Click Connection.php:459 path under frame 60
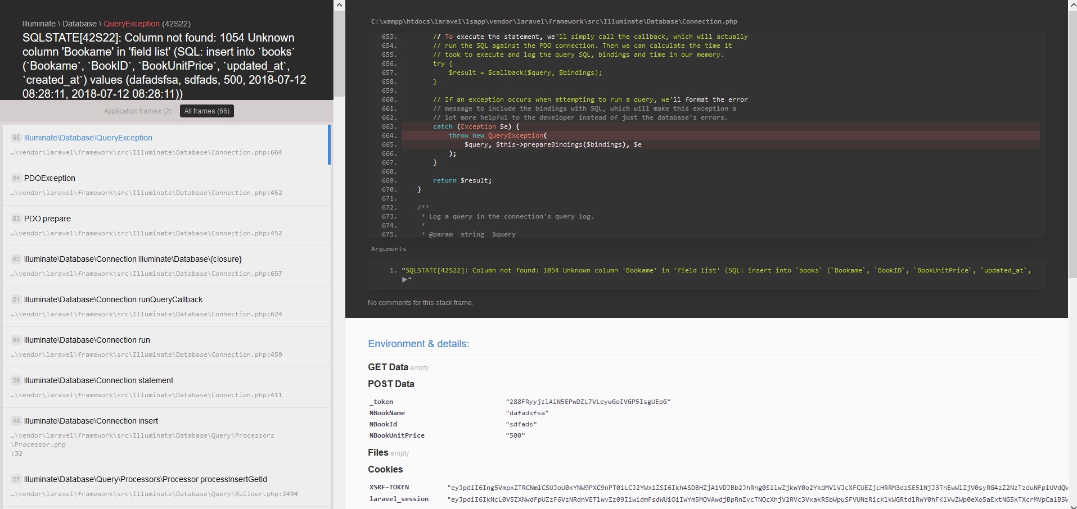 pos(146,355)
